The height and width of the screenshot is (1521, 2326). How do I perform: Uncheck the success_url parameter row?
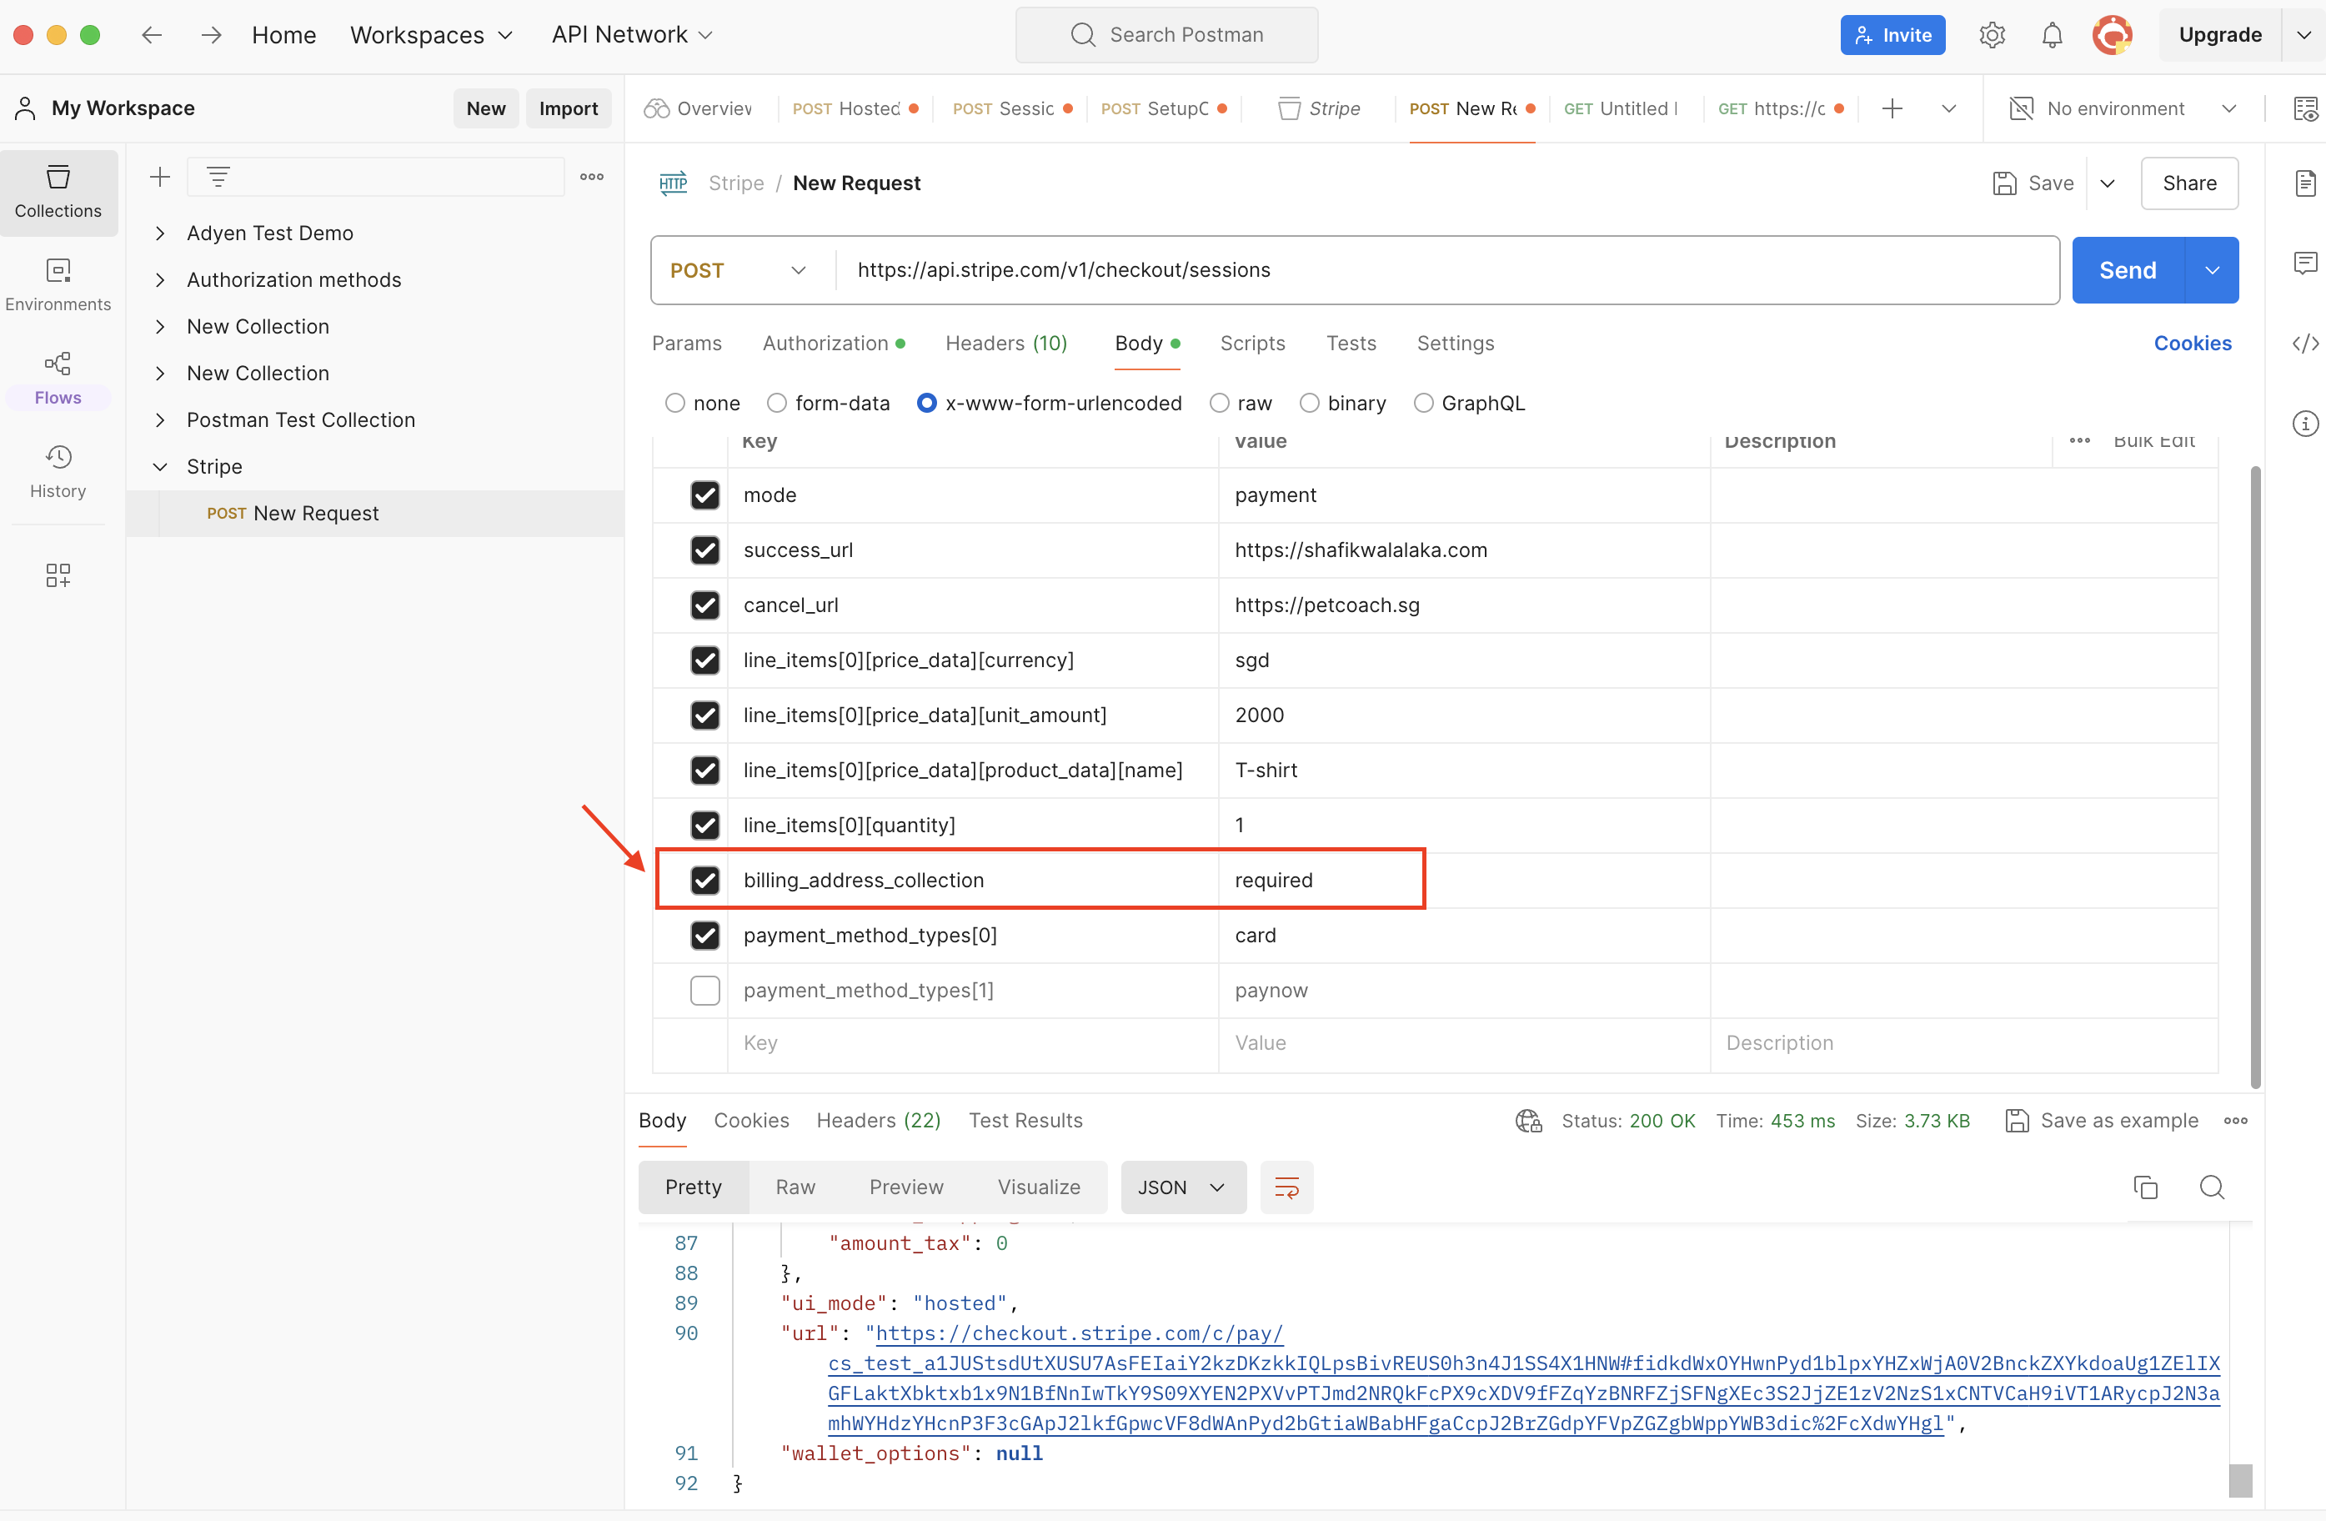click(x=704, y=550)
